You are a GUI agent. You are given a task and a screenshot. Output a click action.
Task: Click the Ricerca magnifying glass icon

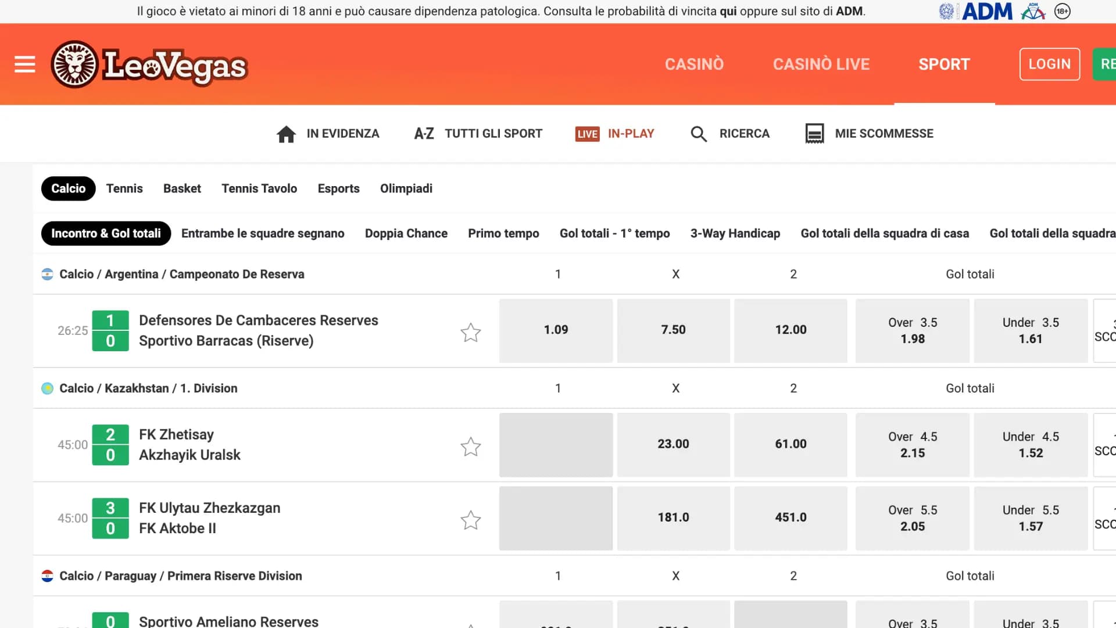(699, 134)
